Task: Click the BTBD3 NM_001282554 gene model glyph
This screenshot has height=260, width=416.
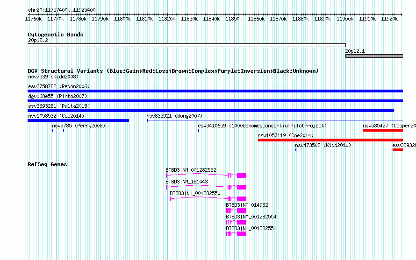Action: tap(236, 222)
